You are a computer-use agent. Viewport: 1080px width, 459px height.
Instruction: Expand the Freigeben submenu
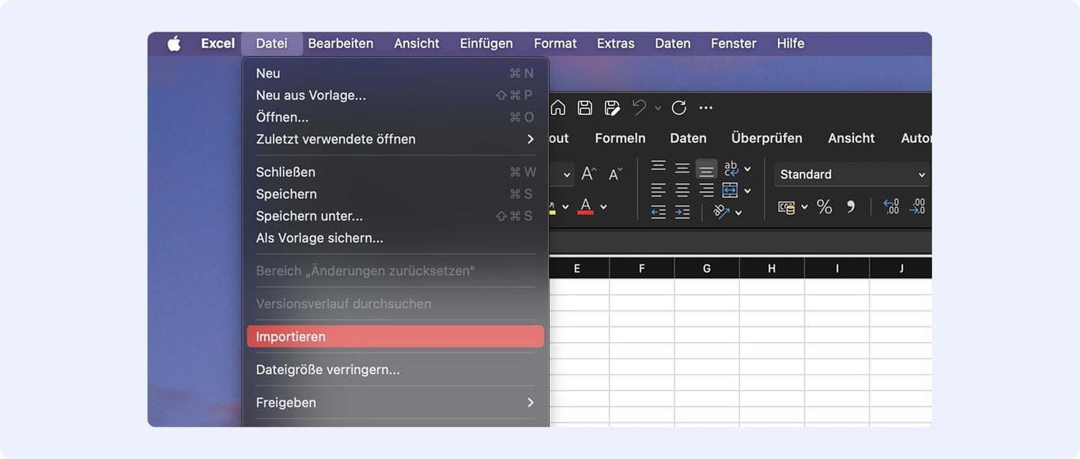[395, 403]
